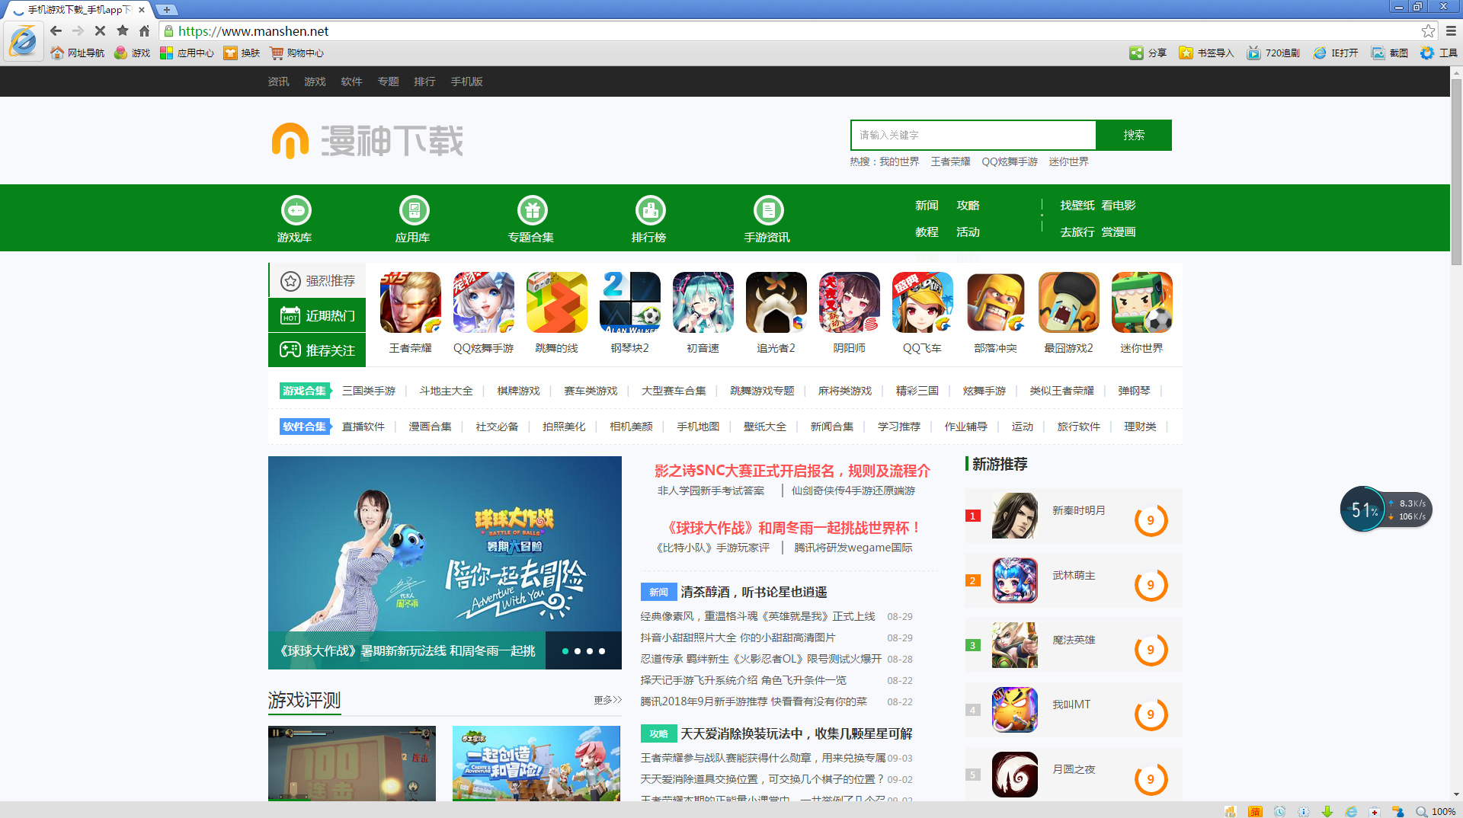The width and height of the screenshot is (1463, 818).
Task: Open 跳舞的线 game icon
Action: [x=557, y=302]
